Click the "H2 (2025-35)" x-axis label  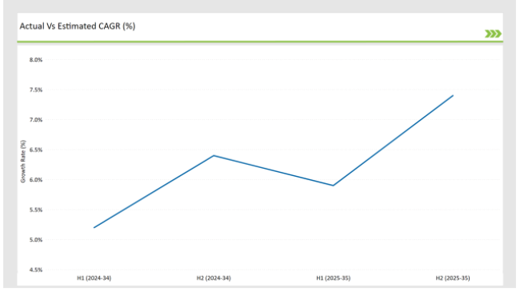coord(453,278)
